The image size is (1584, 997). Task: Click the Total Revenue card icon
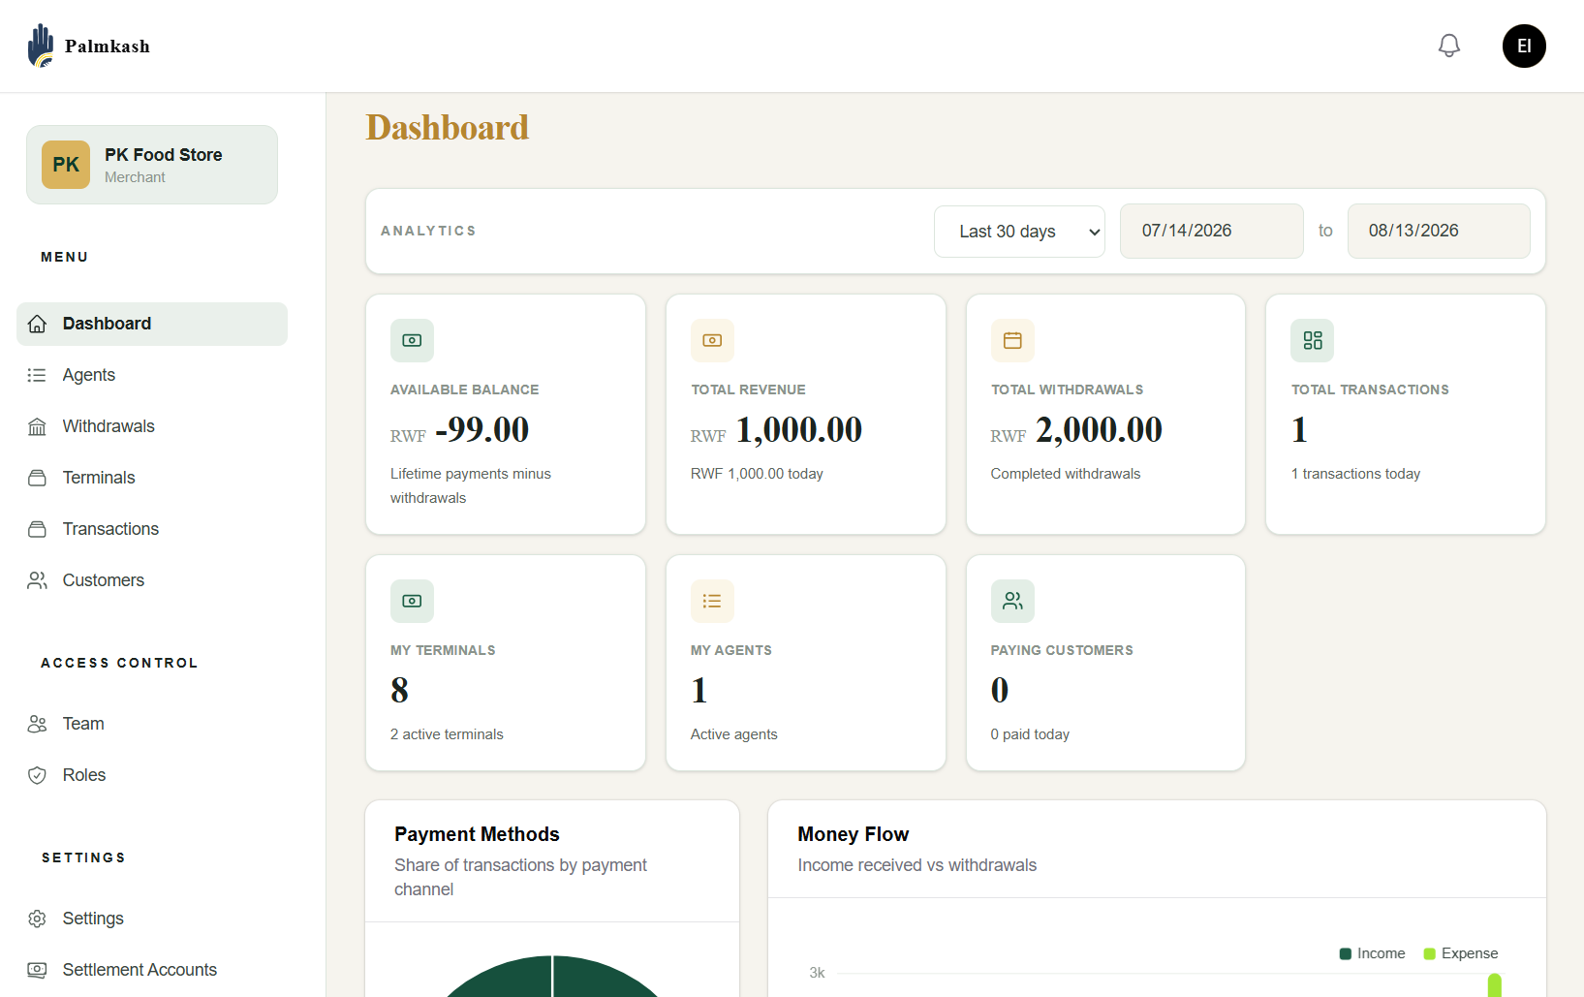tap(712, 340)
